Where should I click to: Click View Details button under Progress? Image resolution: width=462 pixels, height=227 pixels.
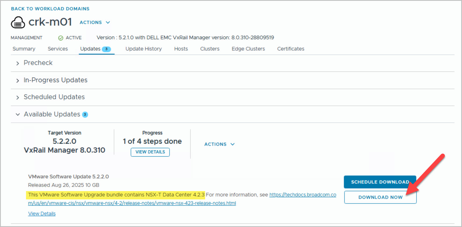(150, 152)
